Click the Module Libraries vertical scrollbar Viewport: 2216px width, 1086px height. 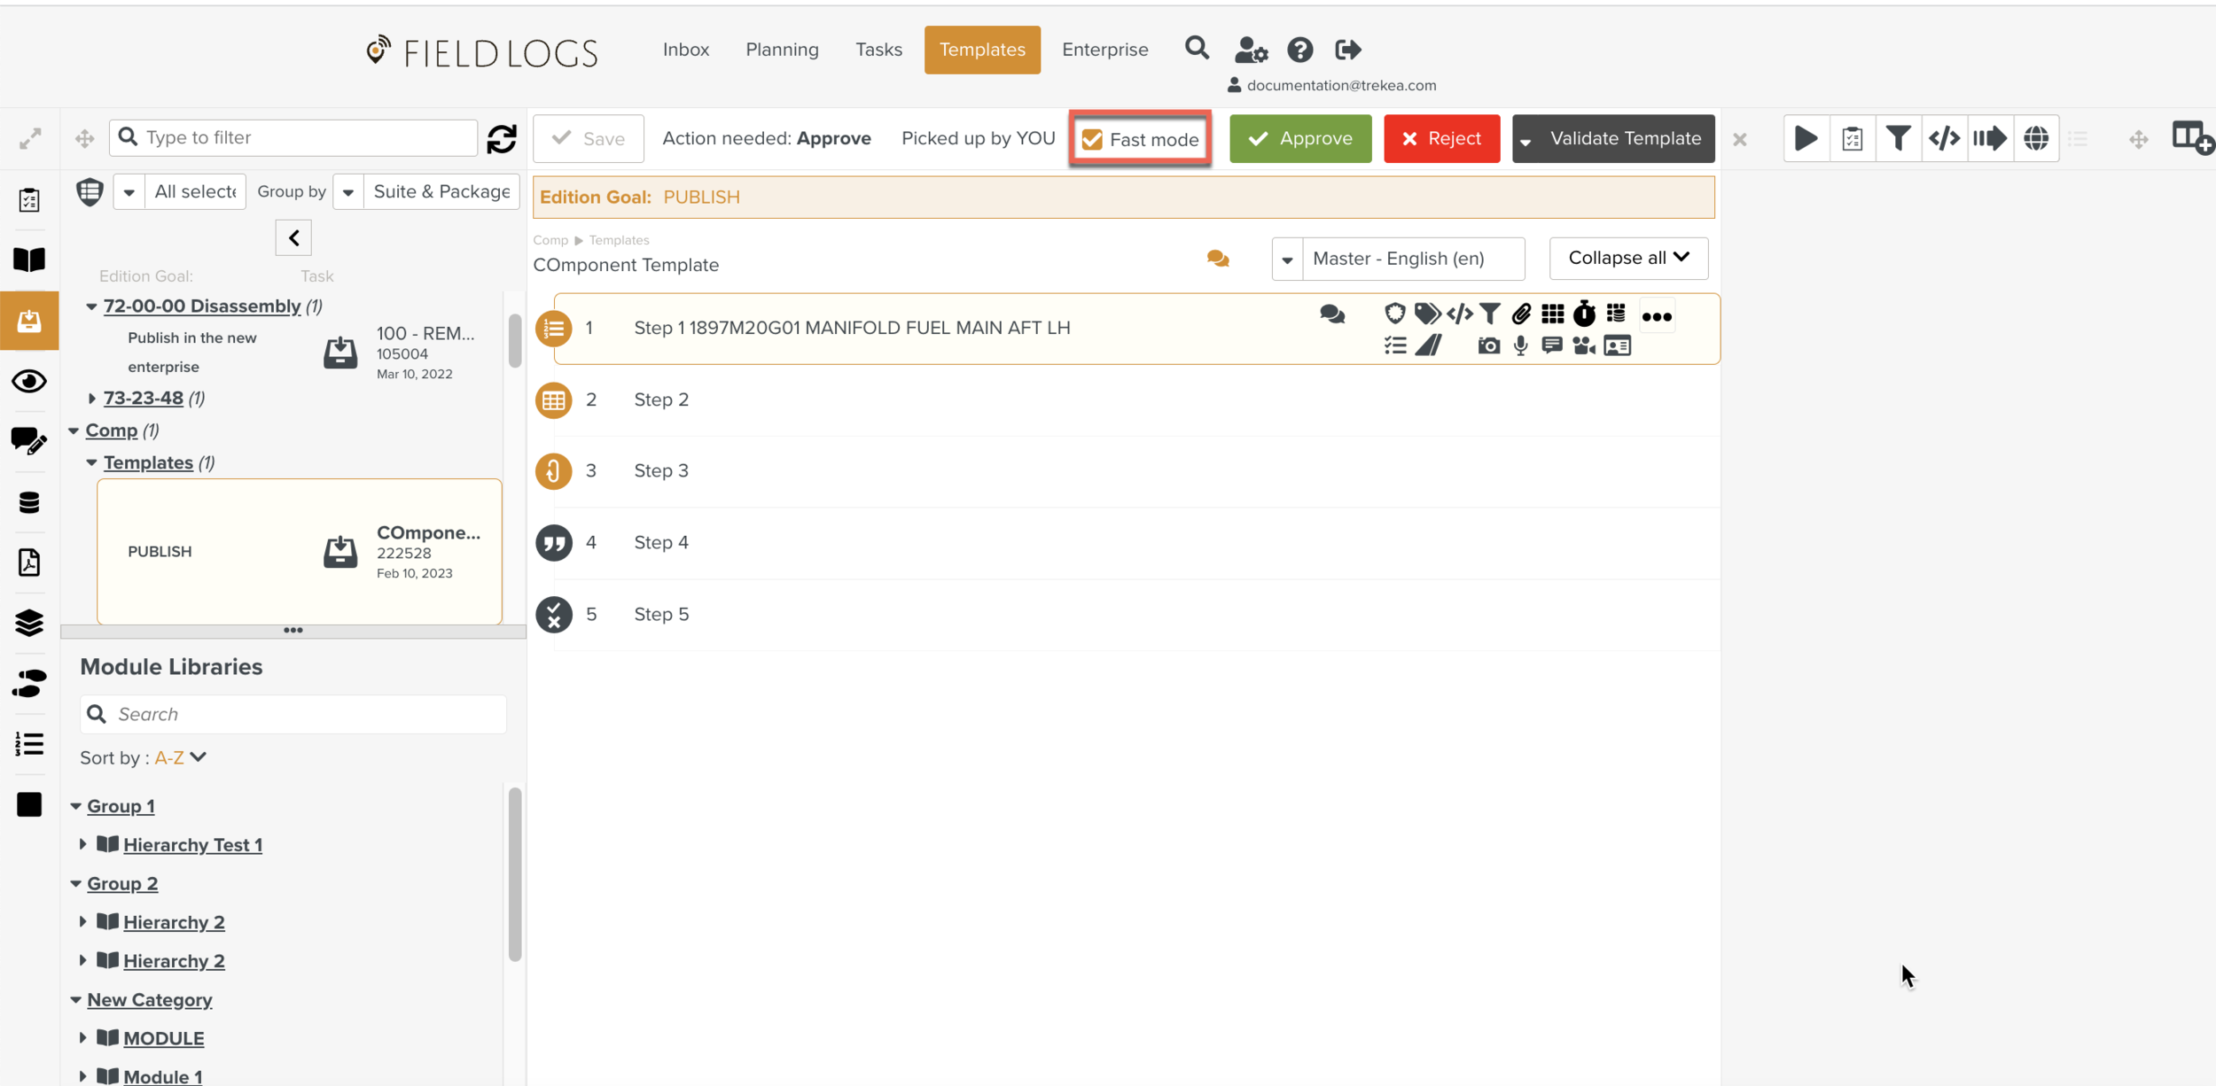(514, 873)
